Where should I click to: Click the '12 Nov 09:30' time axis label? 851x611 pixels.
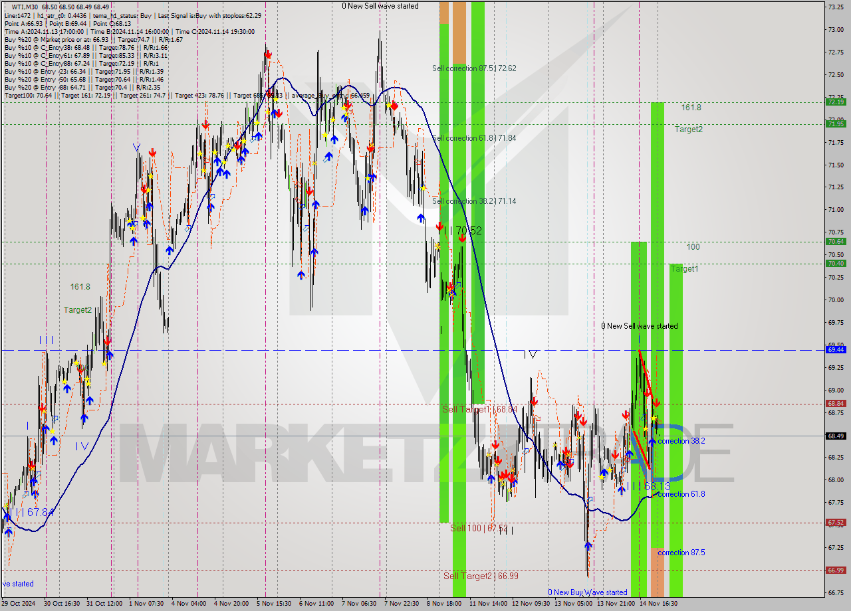(531, 604)
